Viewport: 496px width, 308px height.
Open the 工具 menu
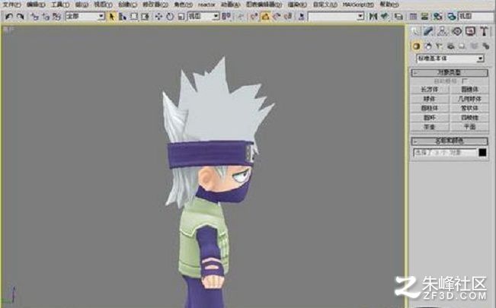(60, 5)
